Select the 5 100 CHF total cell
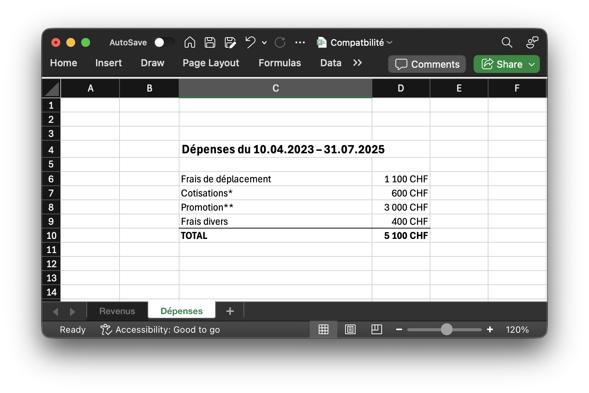 tap(401, 236)
